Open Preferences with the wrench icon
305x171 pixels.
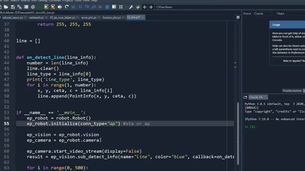[x=131, y=7]
